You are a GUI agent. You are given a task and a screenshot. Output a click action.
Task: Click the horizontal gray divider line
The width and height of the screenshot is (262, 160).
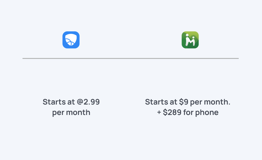[130, 58]
